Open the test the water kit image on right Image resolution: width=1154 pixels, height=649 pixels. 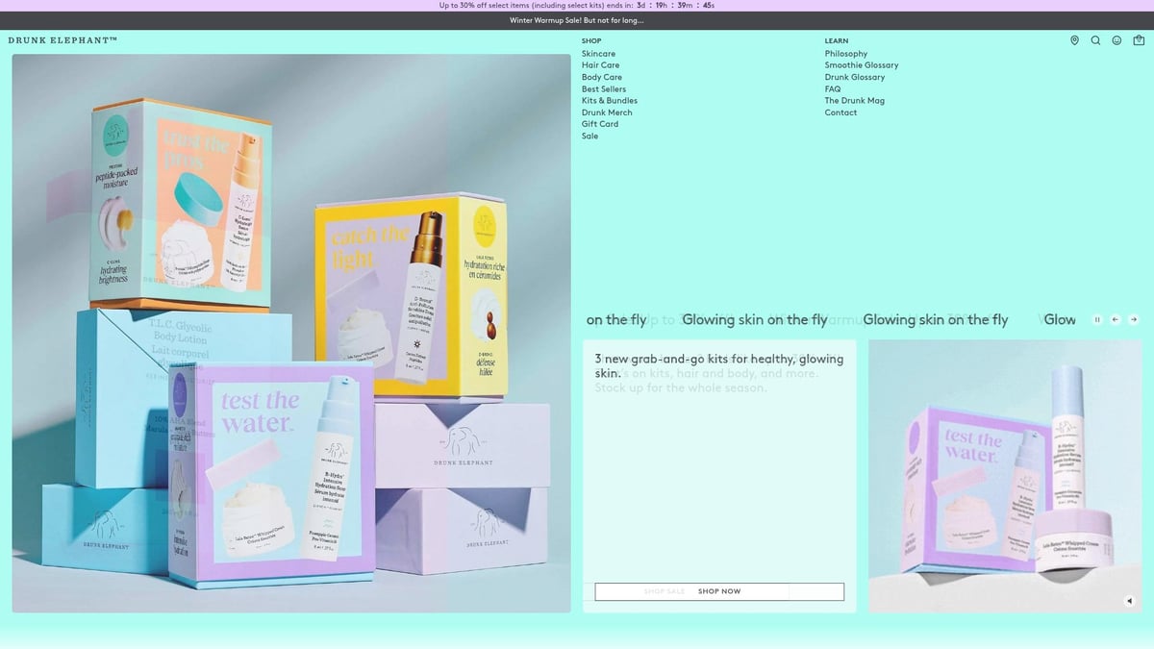tap(1005, 476)
